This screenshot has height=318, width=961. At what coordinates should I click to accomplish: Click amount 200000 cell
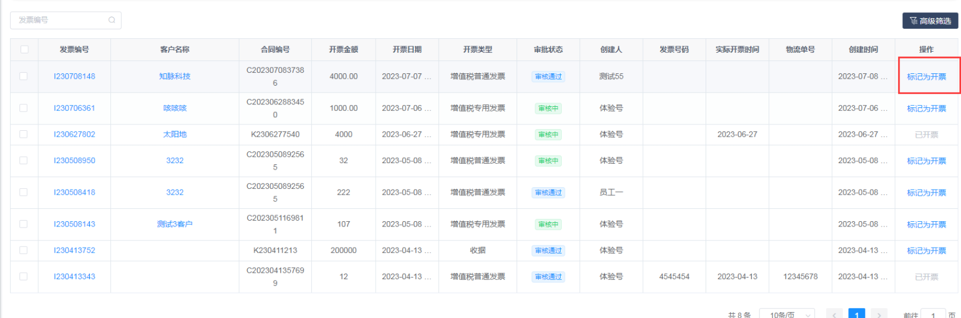tap(343, 250)
